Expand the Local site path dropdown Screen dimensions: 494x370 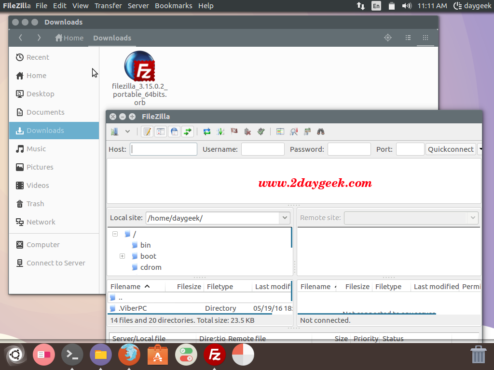point(285,218)
